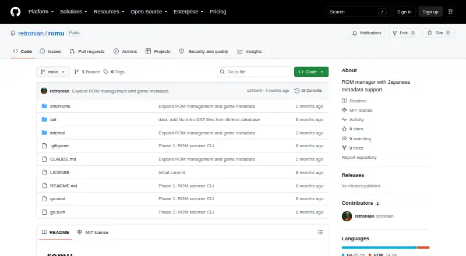Open the Security and quality tab
The width and height of the screenshot is (466, 256).
pos(203,51)
